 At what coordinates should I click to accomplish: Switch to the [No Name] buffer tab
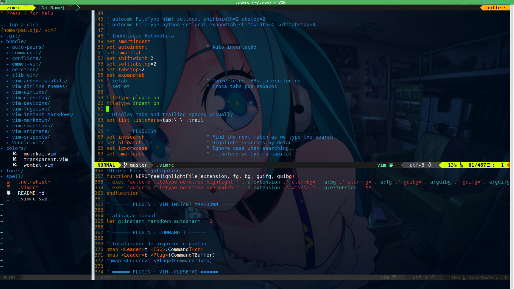52,8
